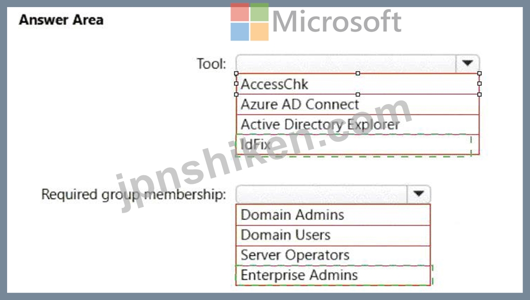
Task: Pick Enterprise Admins group
Action: coord(333,275)
